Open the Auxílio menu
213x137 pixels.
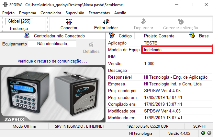120,13
